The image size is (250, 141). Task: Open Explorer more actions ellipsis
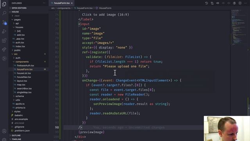[44, 3]
